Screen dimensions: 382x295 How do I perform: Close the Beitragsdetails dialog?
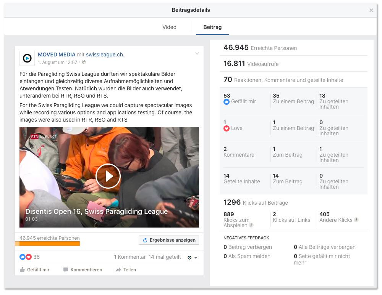coord(371,10)
